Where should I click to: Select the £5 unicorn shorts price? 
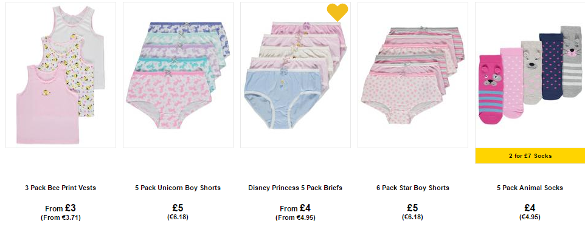click(178, 208)
